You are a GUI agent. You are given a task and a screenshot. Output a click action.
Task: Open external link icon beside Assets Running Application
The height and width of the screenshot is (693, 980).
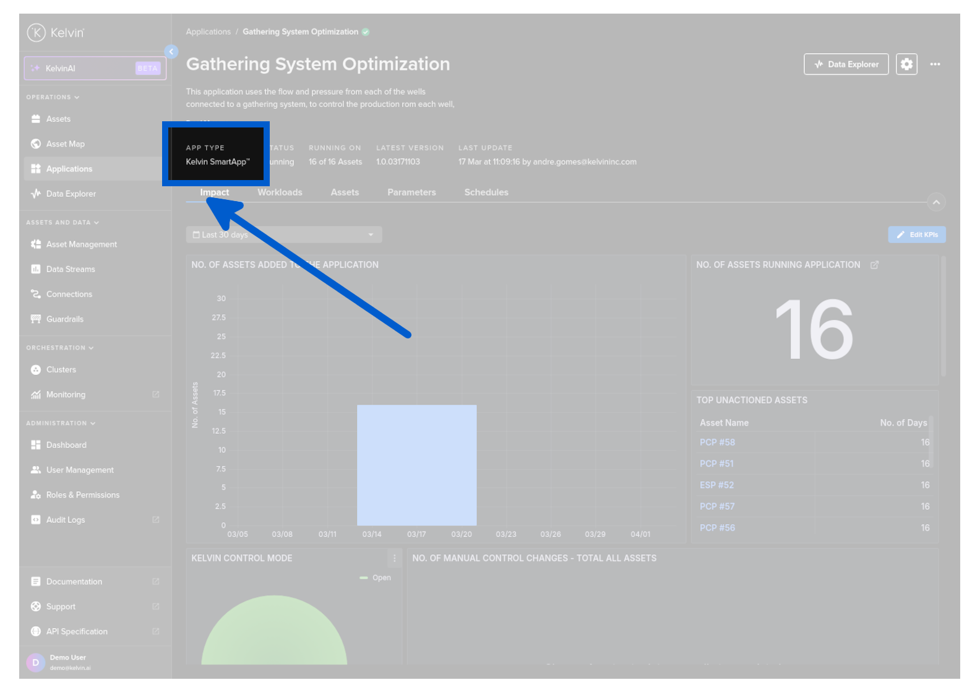[874, 265]
